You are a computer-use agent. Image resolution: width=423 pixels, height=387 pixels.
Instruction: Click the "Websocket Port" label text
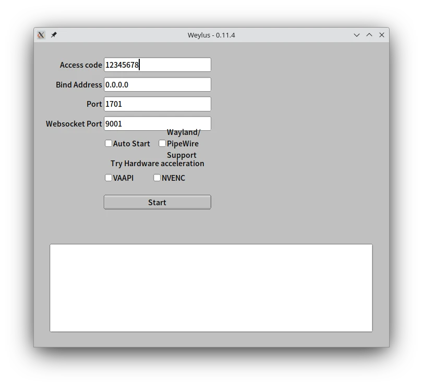(74, 124)
